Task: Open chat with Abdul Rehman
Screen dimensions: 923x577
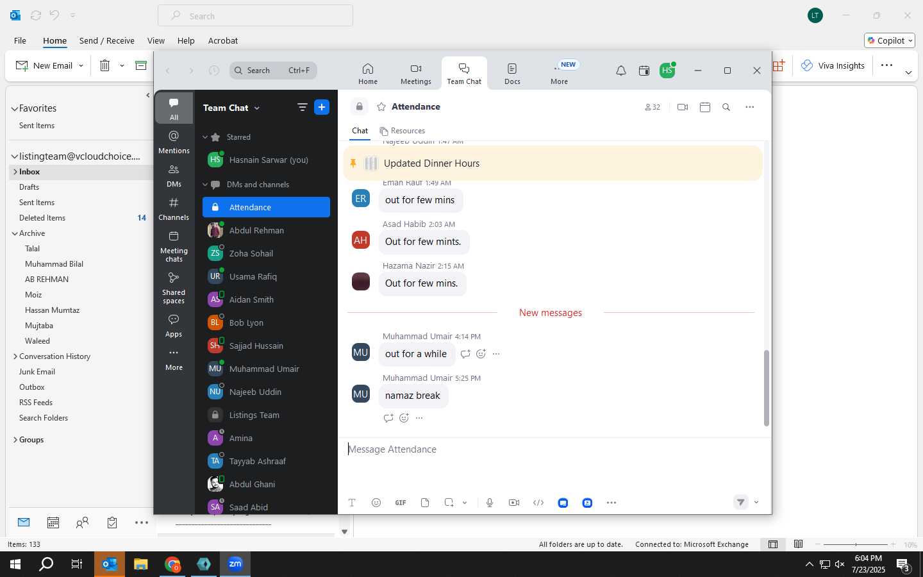Action: point(267,230)
